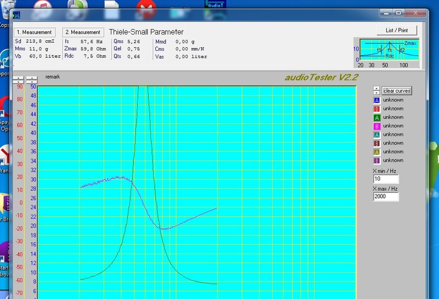Select the teal A curve slot
439x299 pixels.
click(x=377, y=135)
